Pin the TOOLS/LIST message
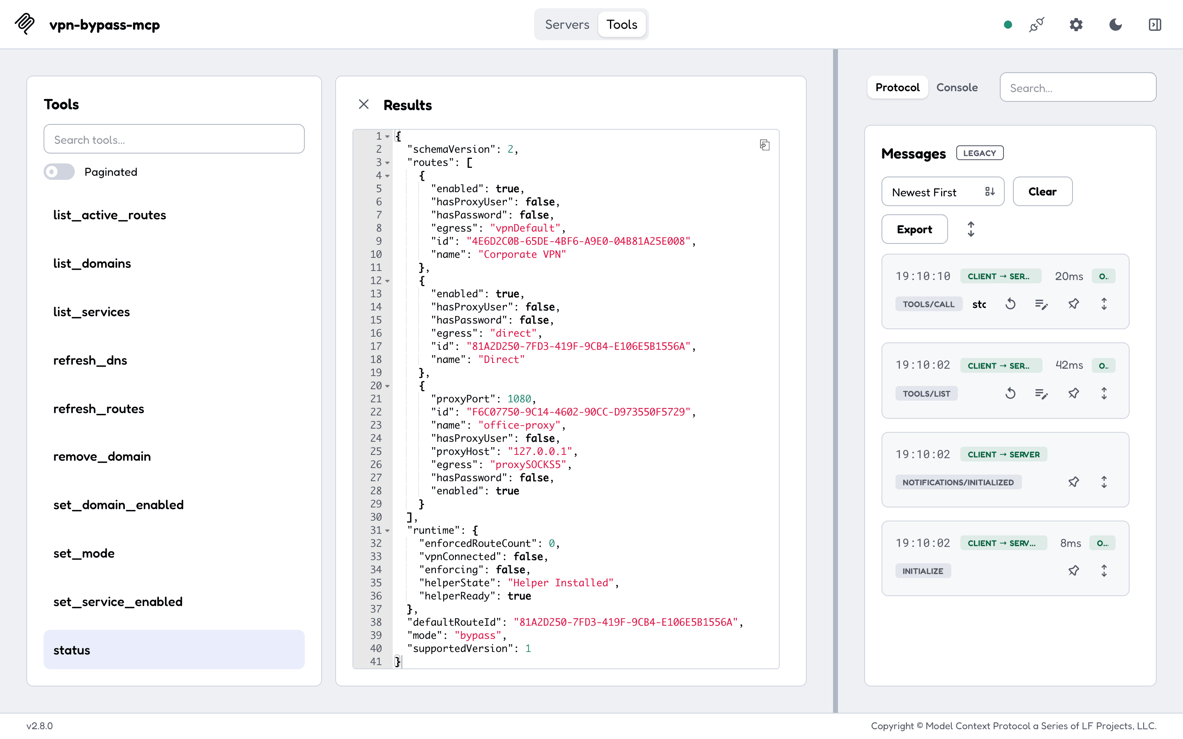Viewport: 1183px width, 739px height. coord(1073,393)
